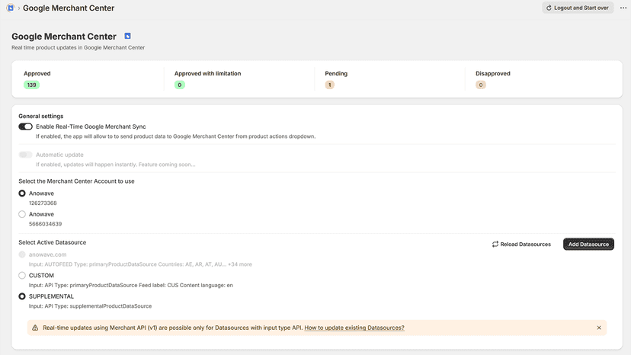Click the Google Merchant Center breadcrumb title
The height and width of the screenshot is (355, 631).
click(69, 8)
